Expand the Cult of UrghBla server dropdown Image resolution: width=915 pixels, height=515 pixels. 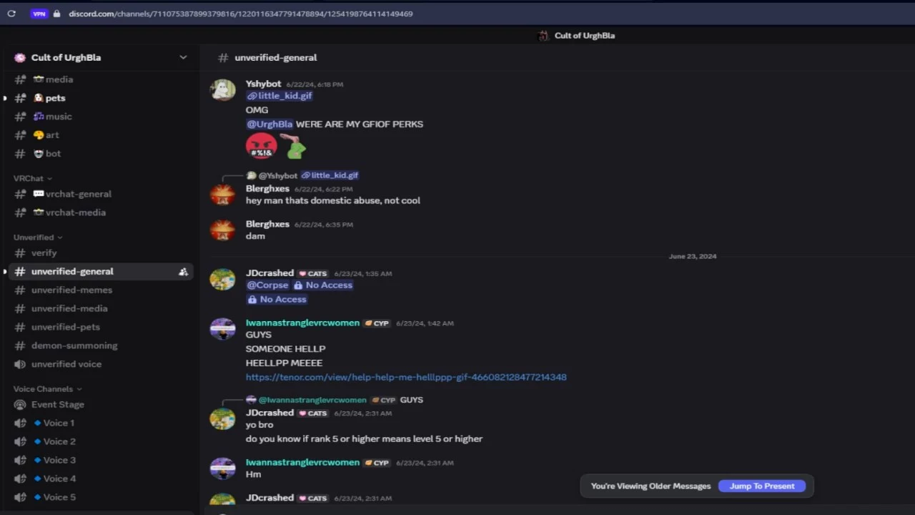coord(183,57)
